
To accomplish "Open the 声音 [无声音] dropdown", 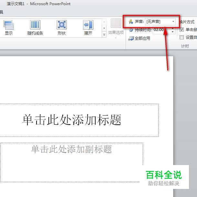I will click(160, 22).
